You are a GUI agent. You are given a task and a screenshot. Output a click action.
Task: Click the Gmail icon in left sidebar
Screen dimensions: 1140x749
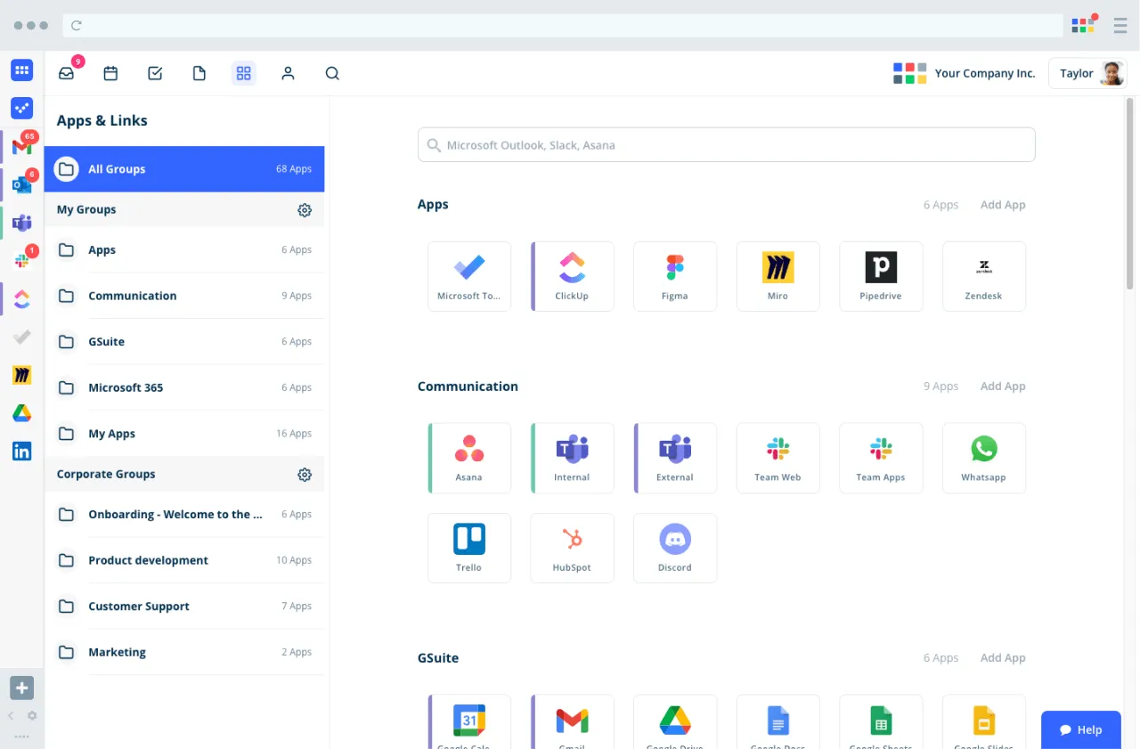[x=22, y=146]
